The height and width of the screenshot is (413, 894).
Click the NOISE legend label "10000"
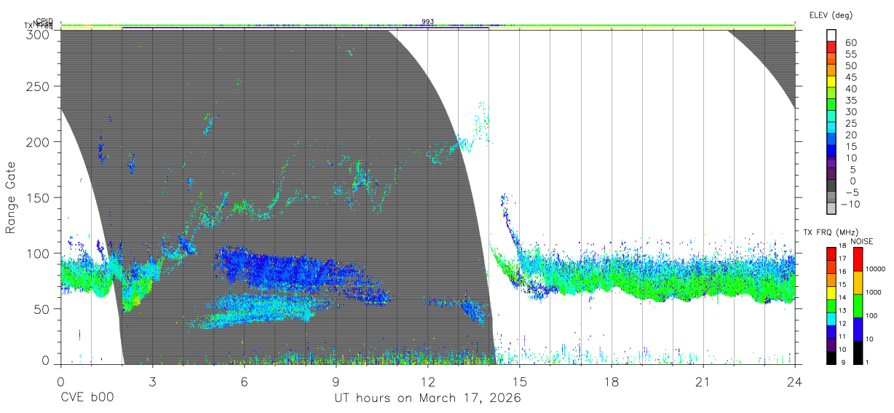tap(874, 269)
